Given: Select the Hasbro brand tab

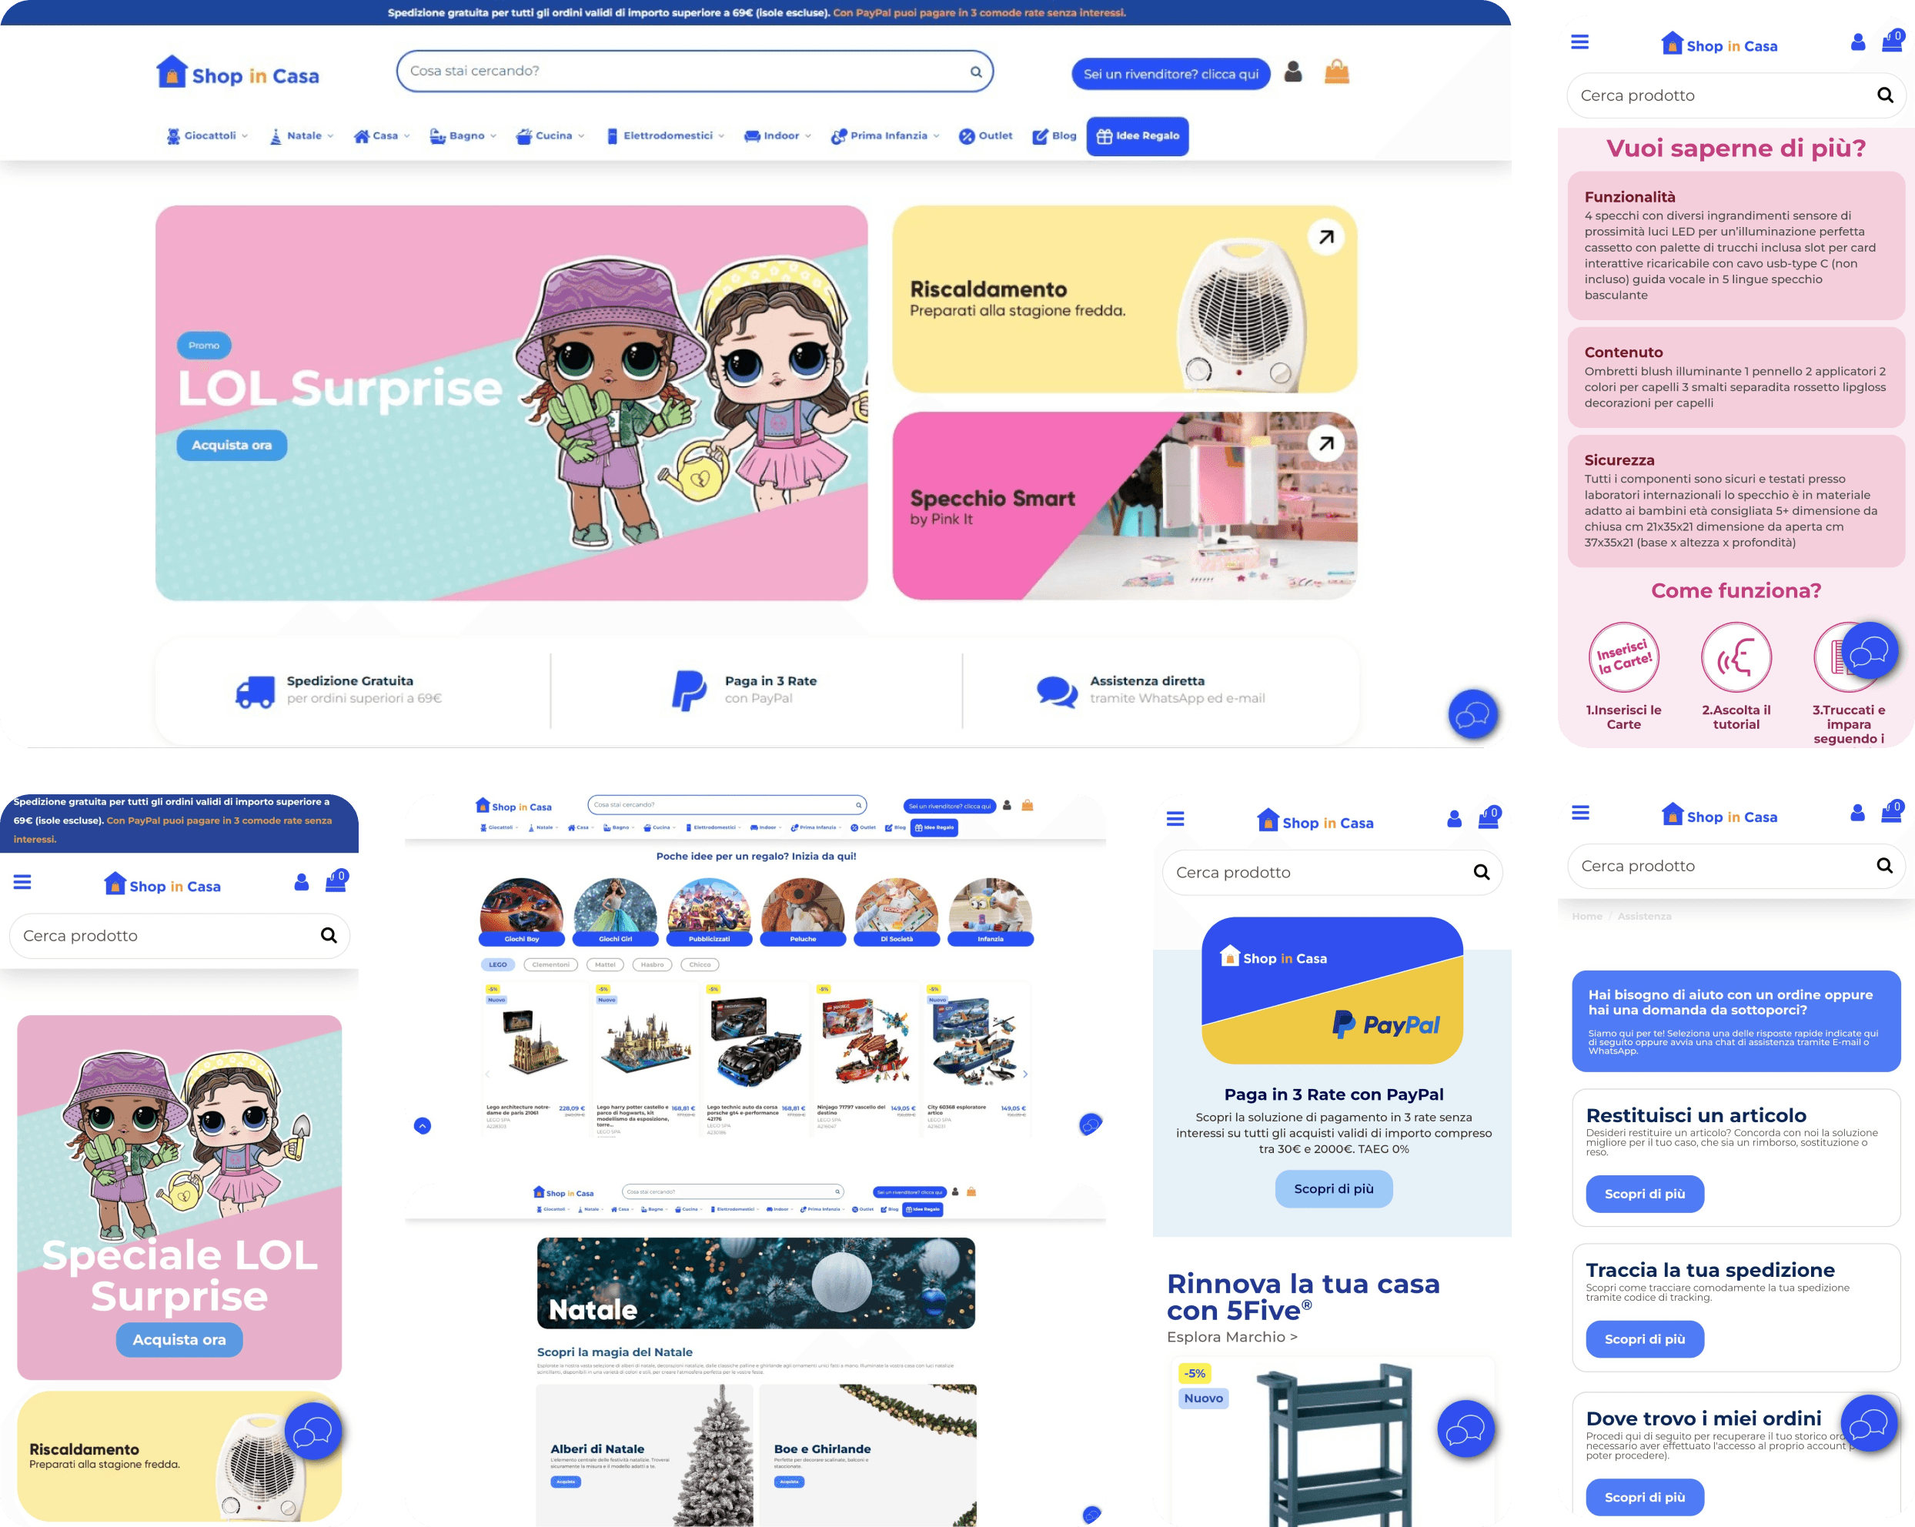Looking at the screenshot, I should (x=652, y=964).
